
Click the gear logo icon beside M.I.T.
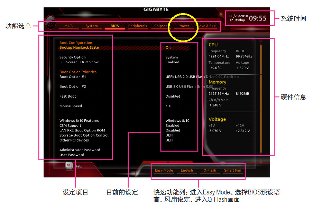[50, 22]
